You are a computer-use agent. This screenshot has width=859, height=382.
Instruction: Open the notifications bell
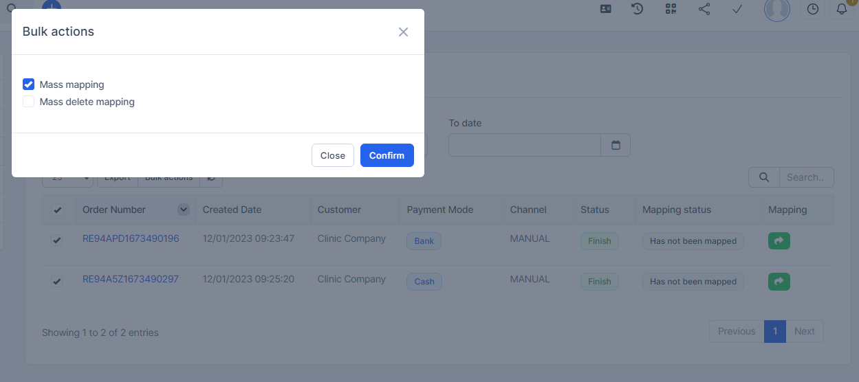(842, 9)
